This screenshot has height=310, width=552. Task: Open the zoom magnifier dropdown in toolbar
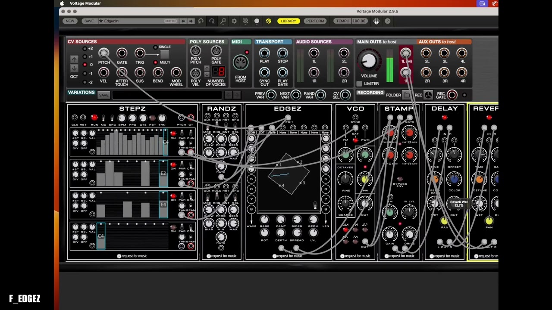click(x=223, y=21)
